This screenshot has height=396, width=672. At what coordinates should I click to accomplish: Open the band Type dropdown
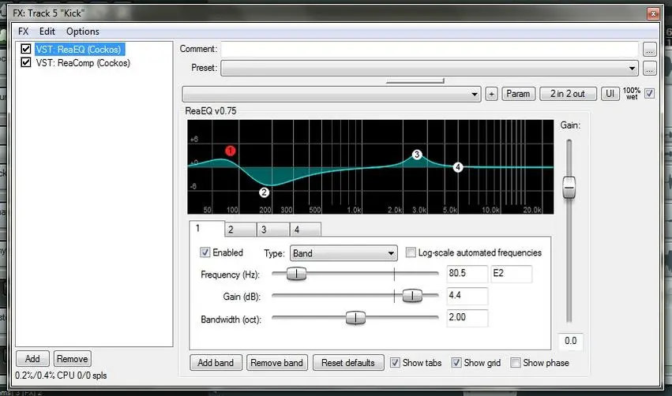click(343, 253)
